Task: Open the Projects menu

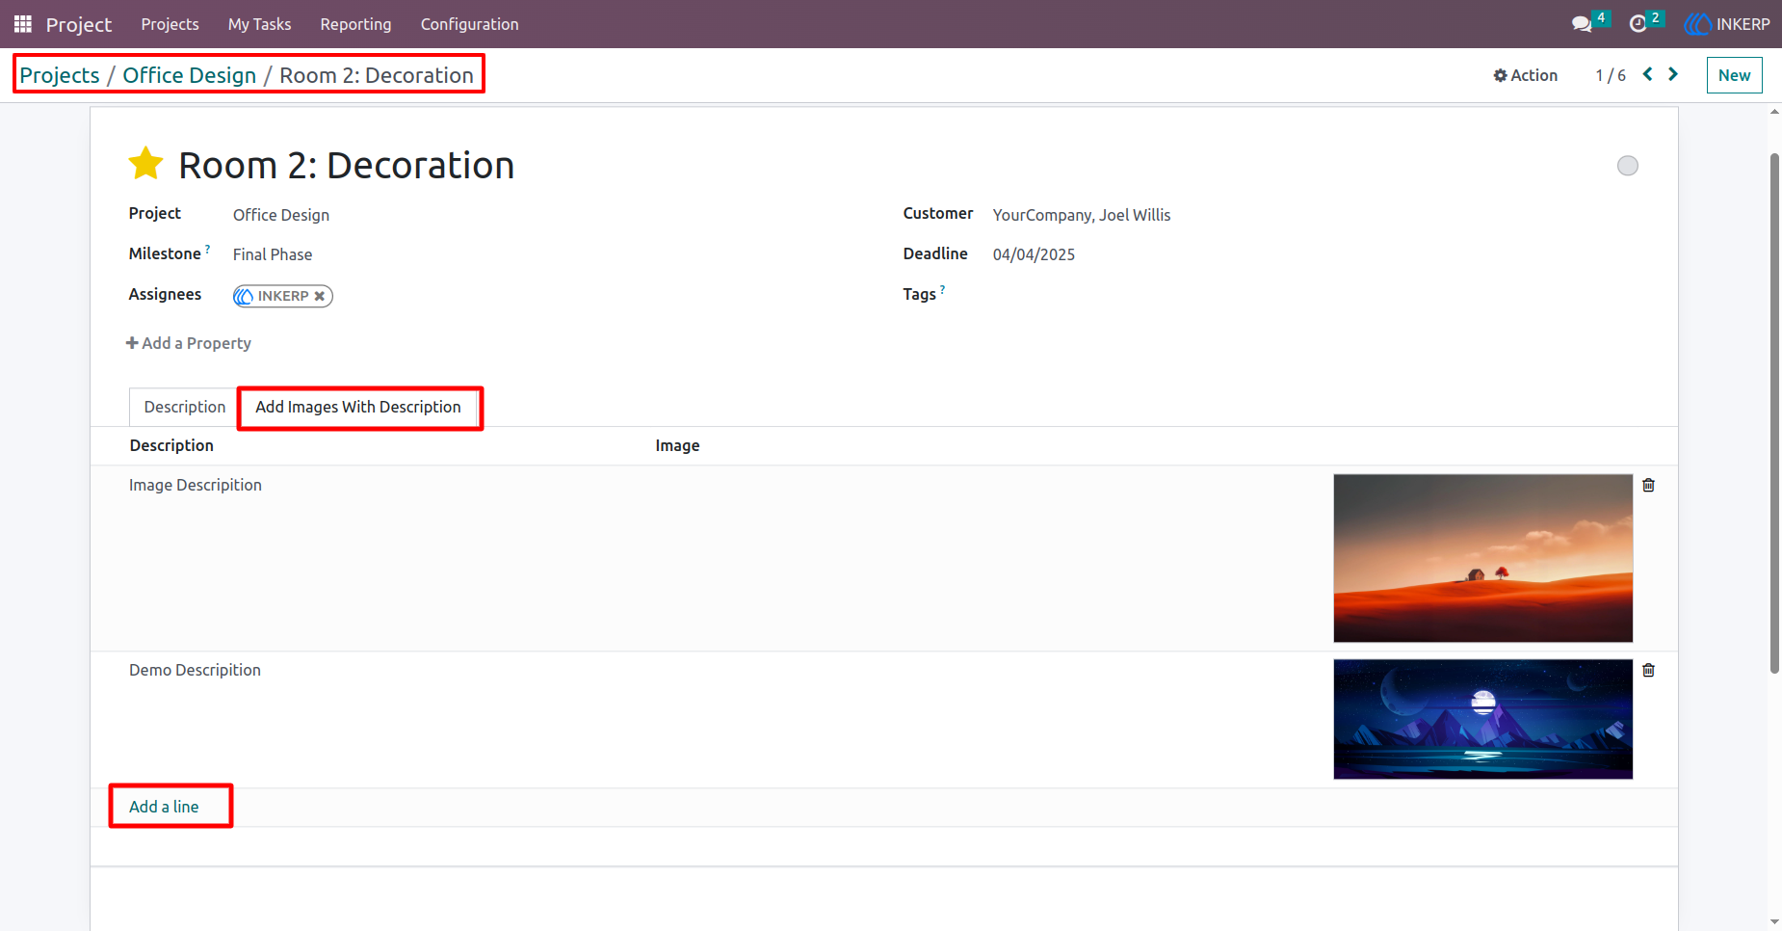Action: [x=170, y=24]
